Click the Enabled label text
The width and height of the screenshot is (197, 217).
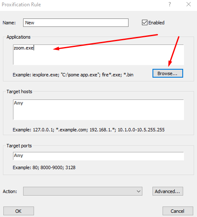pos(156,23)
